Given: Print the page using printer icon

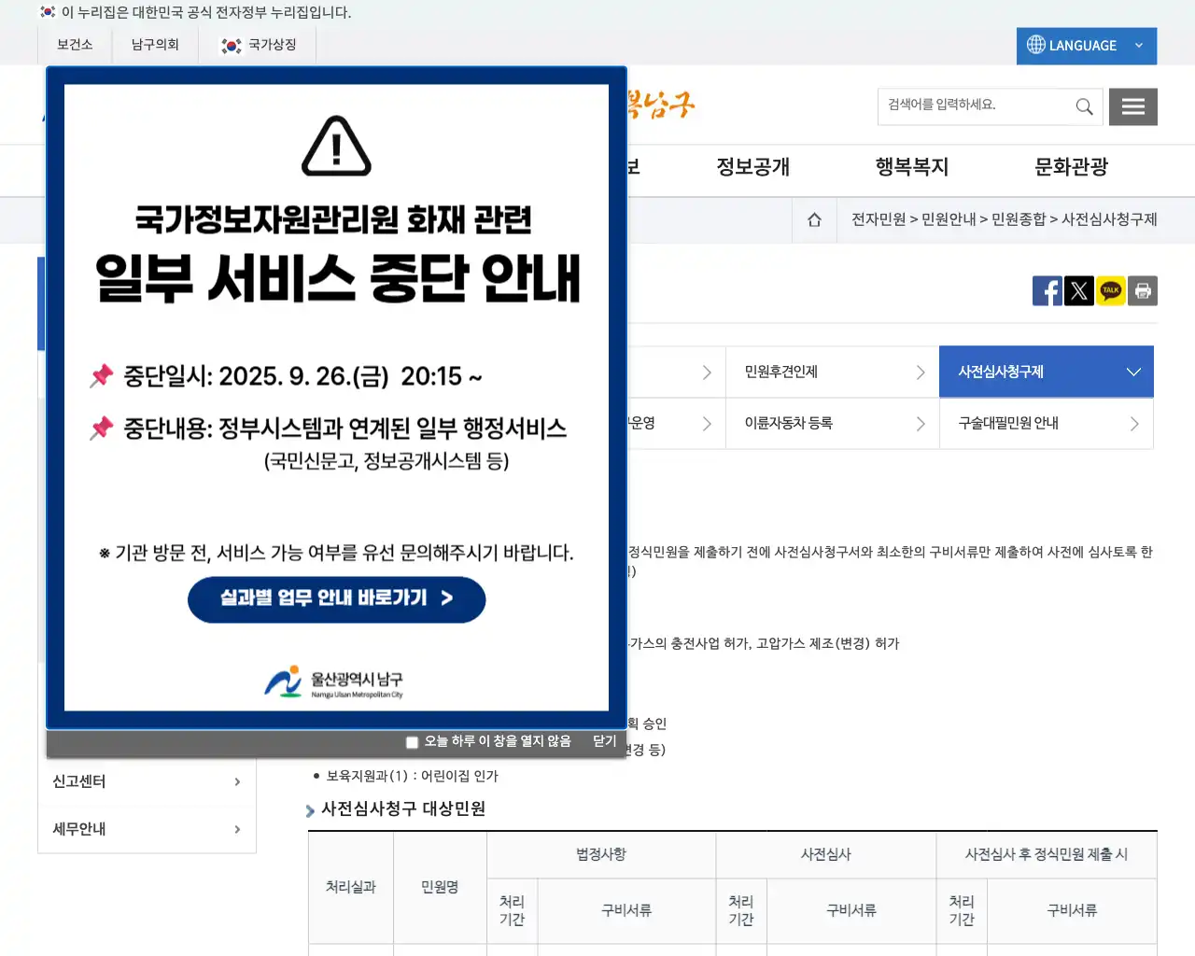Looking at the screenshot, I should coord(1143,291).
